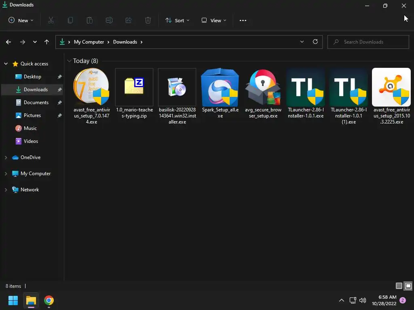Open Google Chrome from the taskbar
Image resolution: width=414 pixels, height=310 pixels.
pos(49,300)
